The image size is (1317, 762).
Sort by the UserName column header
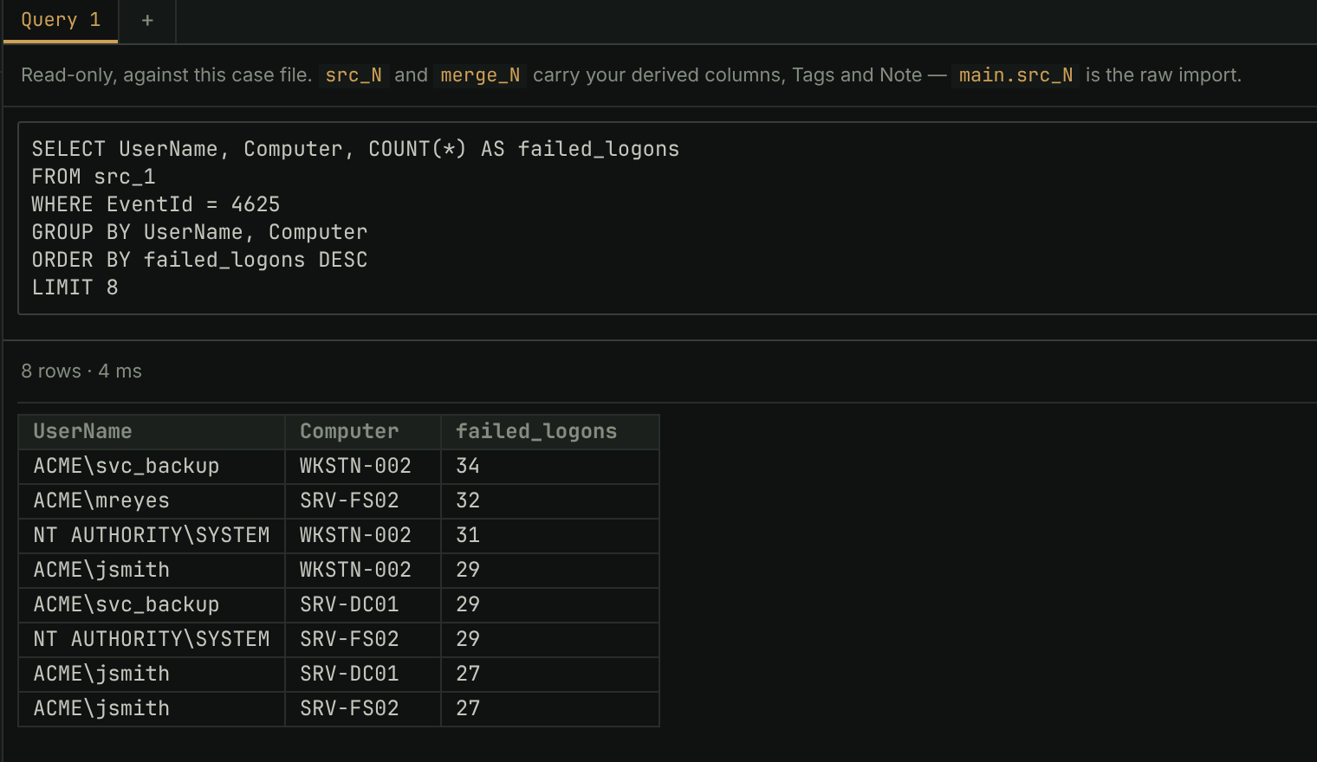coord(152,431)
